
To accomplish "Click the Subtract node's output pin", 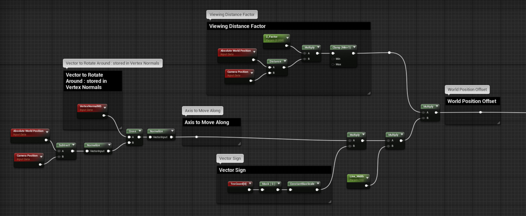I will [x=73, y=151].
